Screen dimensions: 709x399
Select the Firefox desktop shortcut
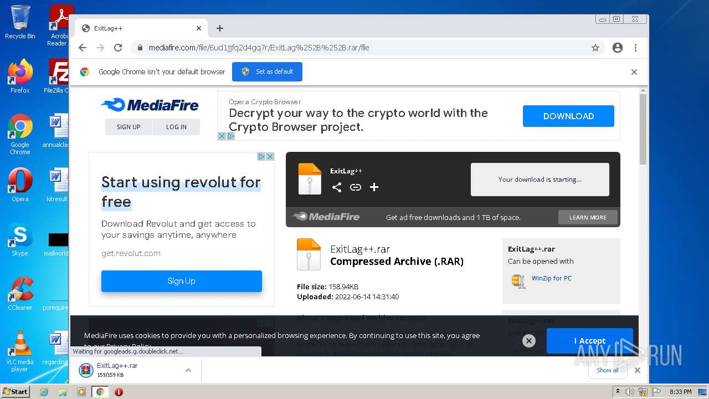(x=20, y=76)
